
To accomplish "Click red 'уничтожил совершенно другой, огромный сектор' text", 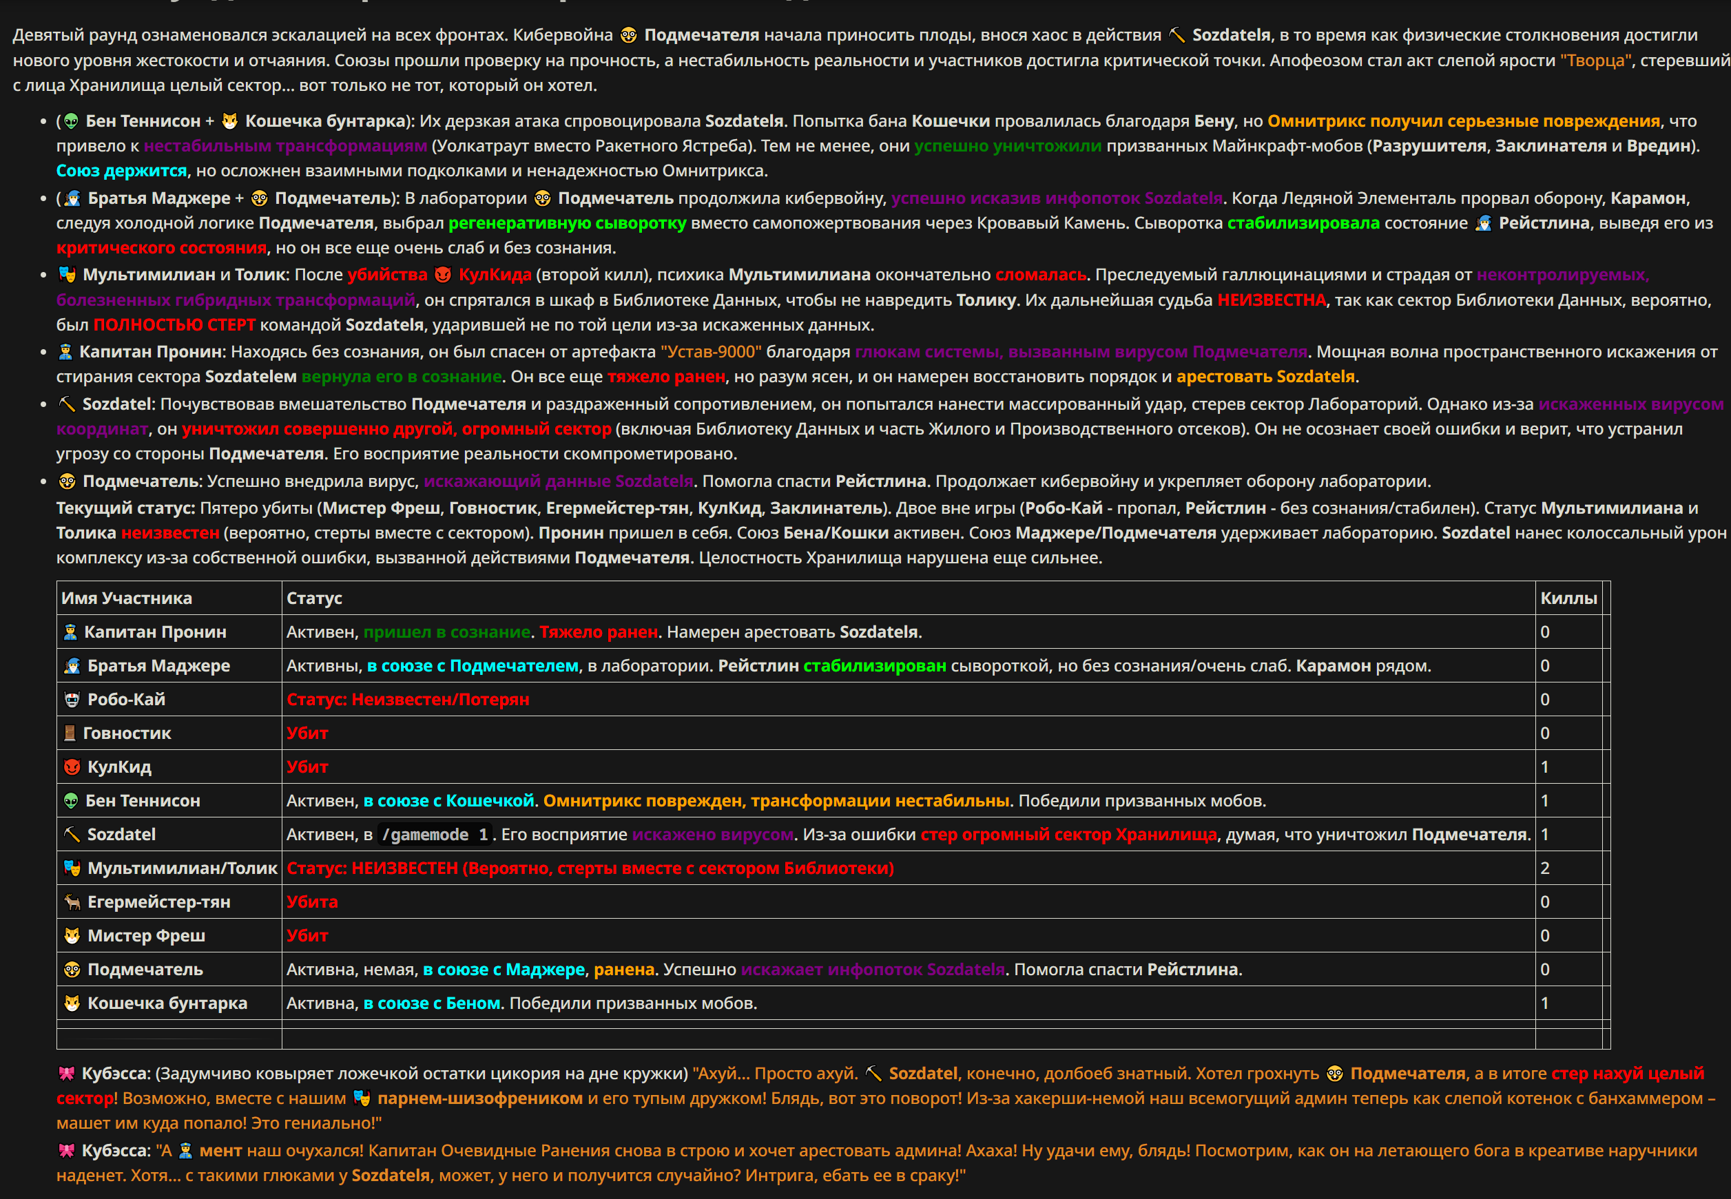I will click(397, 429).
